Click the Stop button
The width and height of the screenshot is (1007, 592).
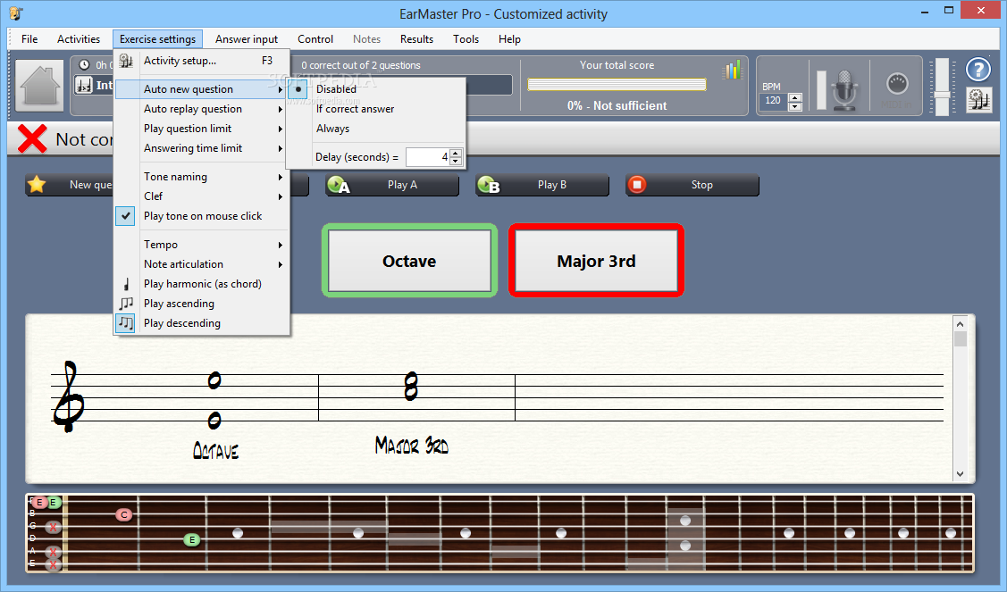692,185
